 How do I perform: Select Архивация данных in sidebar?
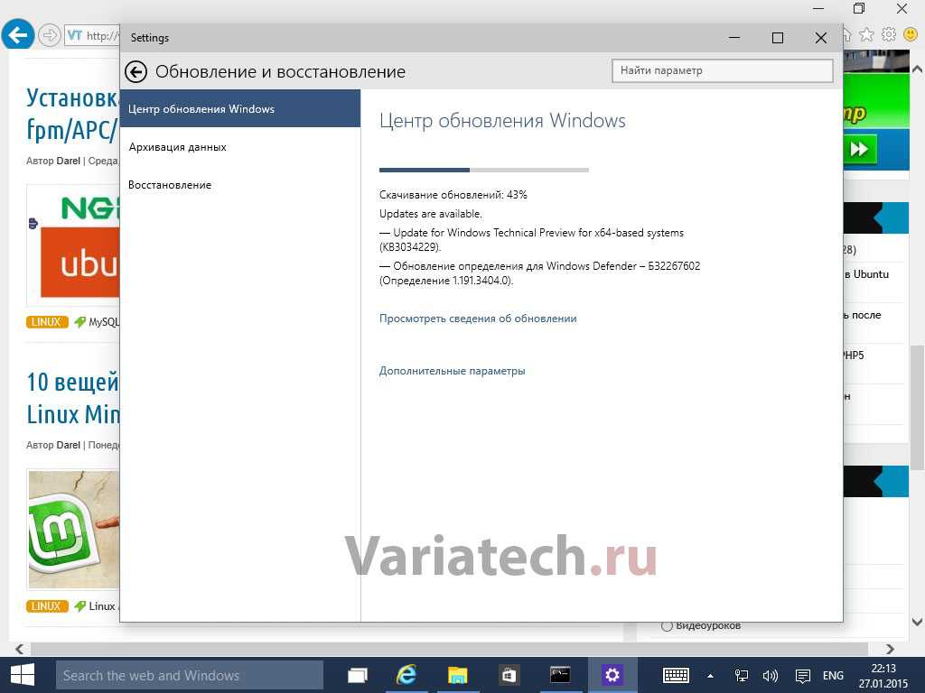tap(178, 147)
